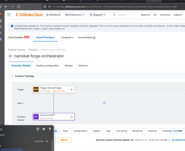Click history icon in the dark panel

point(38,129)
